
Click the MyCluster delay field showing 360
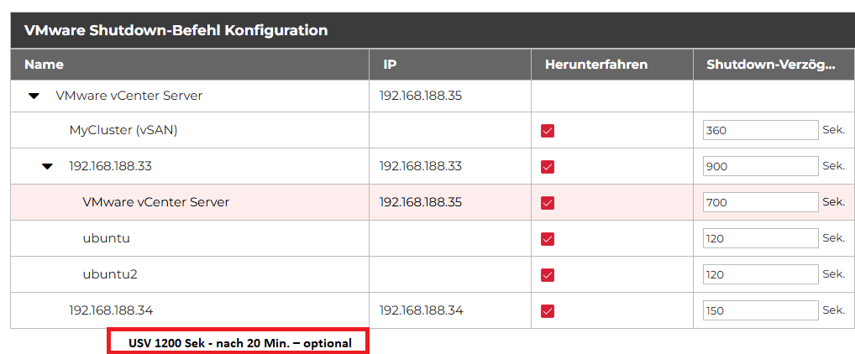point(760,130)
